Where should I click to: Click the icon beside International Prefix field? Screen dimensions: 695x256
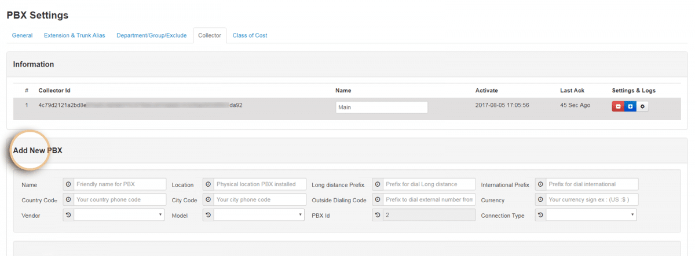540,184
